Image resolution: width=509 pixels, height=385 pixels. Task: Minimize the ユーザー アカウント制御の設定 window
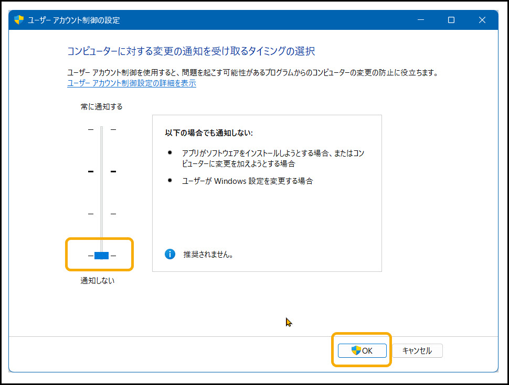pos(421,20)
